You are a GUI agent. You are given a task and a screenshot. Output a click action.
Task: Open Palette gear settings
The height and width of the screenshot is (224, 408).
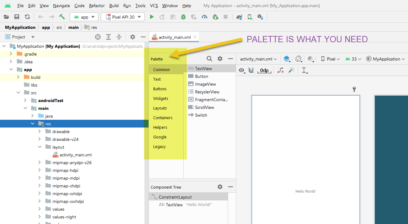pos(220,59)
